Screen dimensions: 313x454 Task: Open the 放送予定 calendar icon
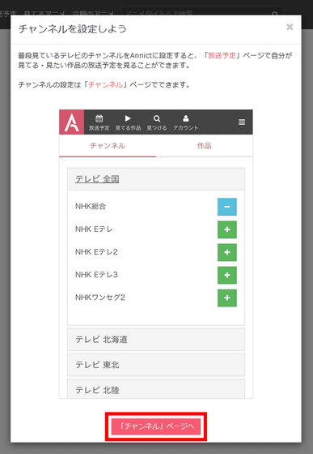pyautogui.click(x=99, y=122)
